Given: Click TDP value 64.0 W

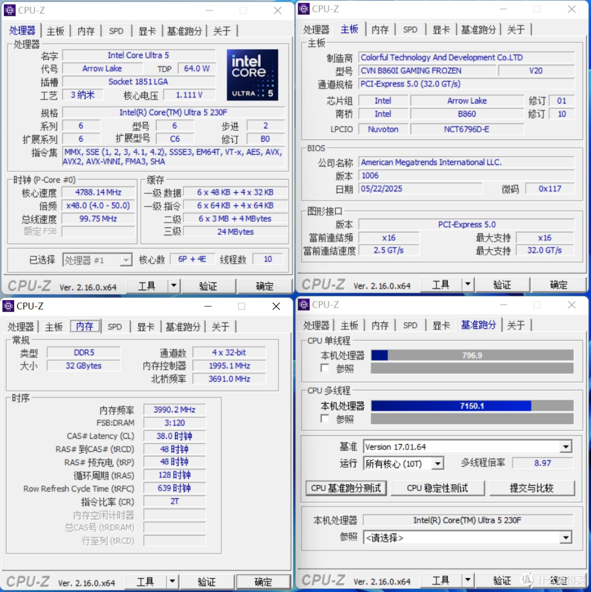Looking at the screenshot, I should (196, 68).
